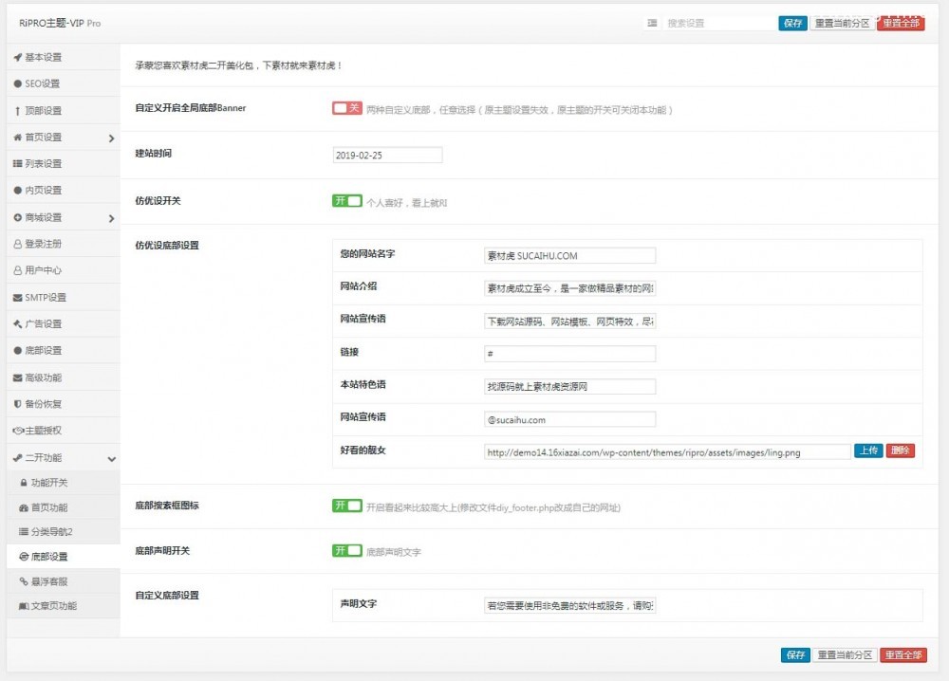
Task: Focus the 搜索设置 search field
Action: (x=719, y=24)
